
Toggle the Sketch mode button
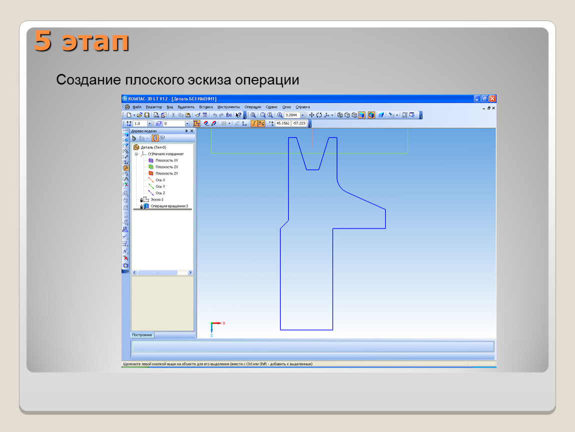pos(196,123)
